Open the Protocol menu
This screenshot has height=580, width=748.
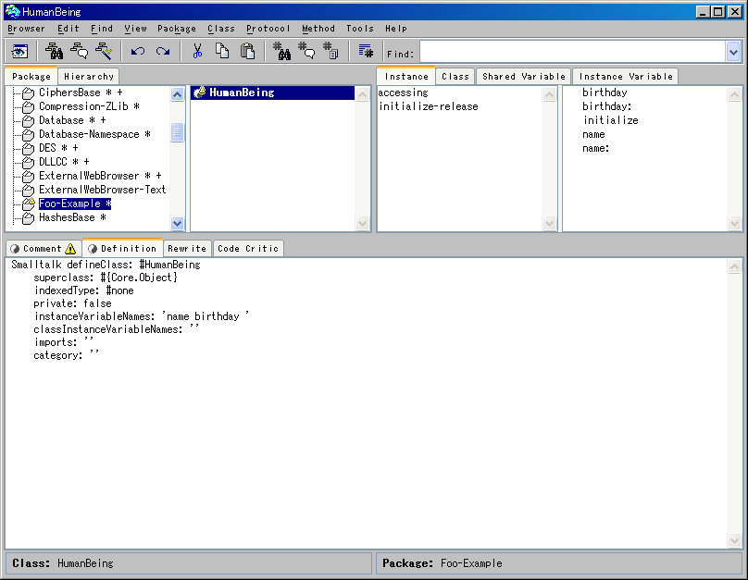click(268, 29)
